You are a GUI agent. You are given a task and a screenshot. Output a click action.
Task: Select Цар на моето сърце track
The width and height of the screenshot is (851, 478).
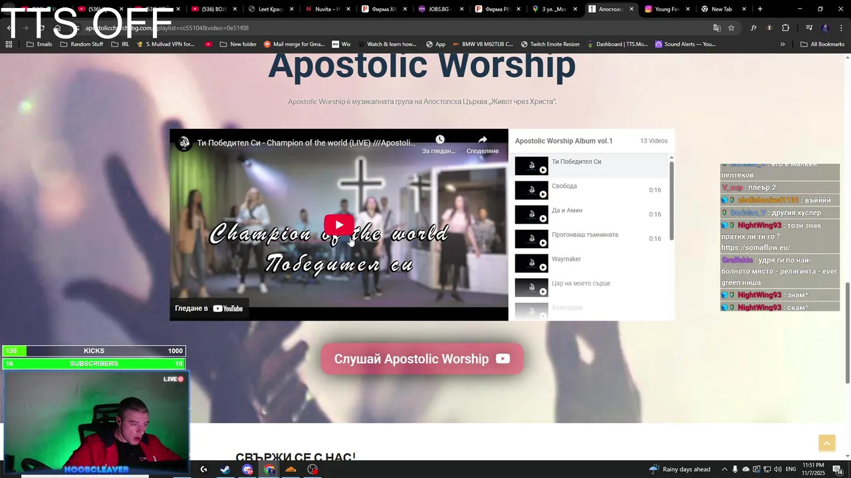pos(591,287)
